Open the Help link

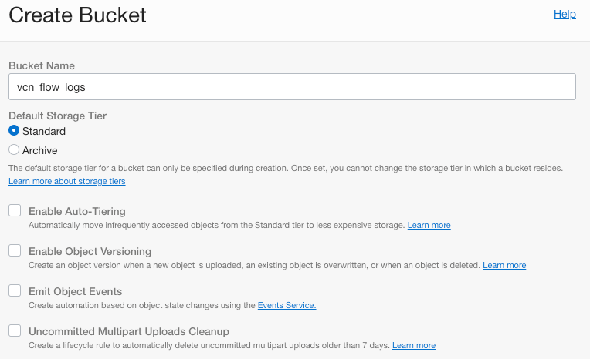(565, 14)
